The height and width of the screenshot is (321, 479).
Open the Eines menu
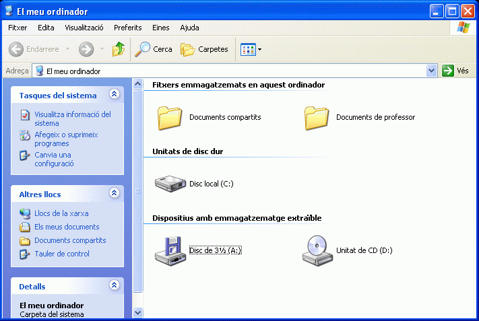pos(160,28)
